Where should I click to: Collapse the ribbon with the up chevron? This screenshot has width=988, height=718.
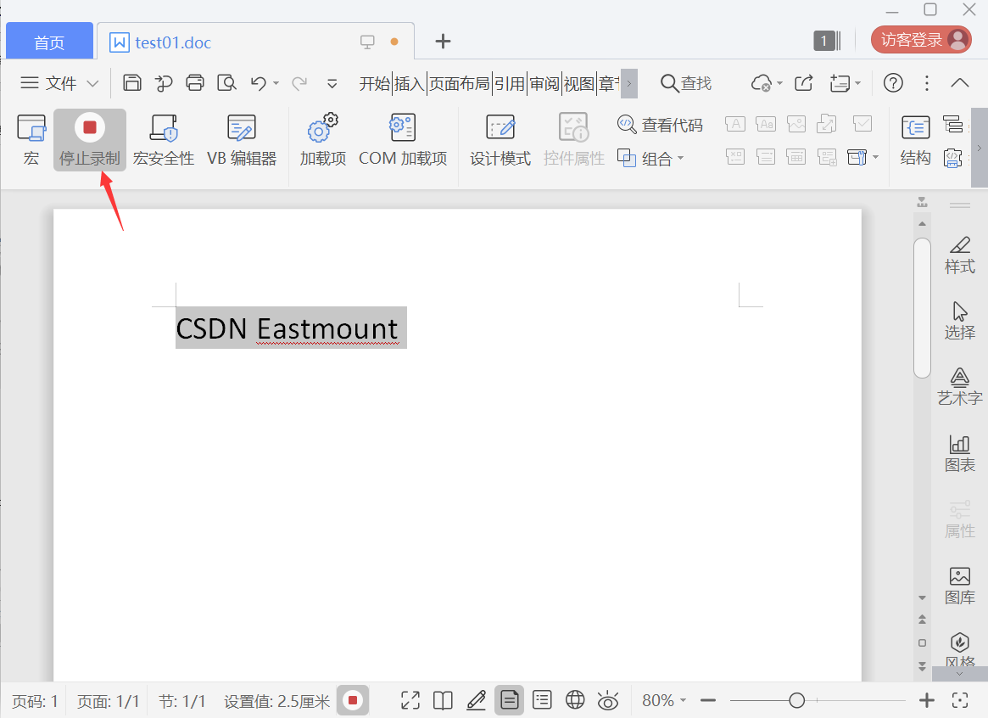point(960,83)
